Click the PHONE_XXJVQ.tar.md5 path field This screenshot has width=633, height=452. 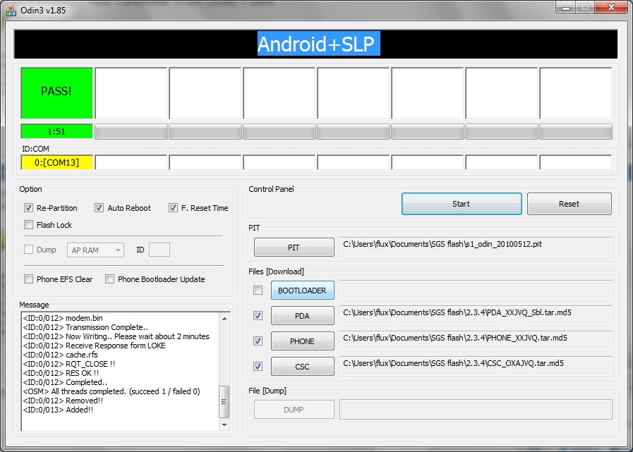click(x=476, y=341)
